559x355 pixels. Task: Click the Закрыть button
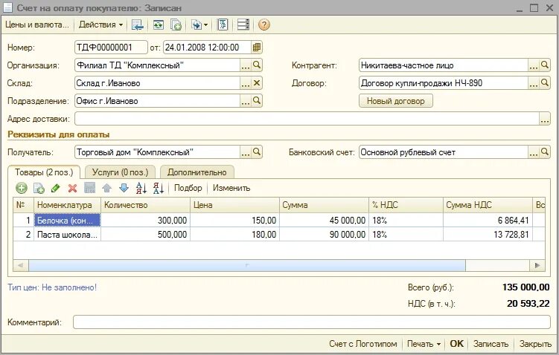click(535, 344)
